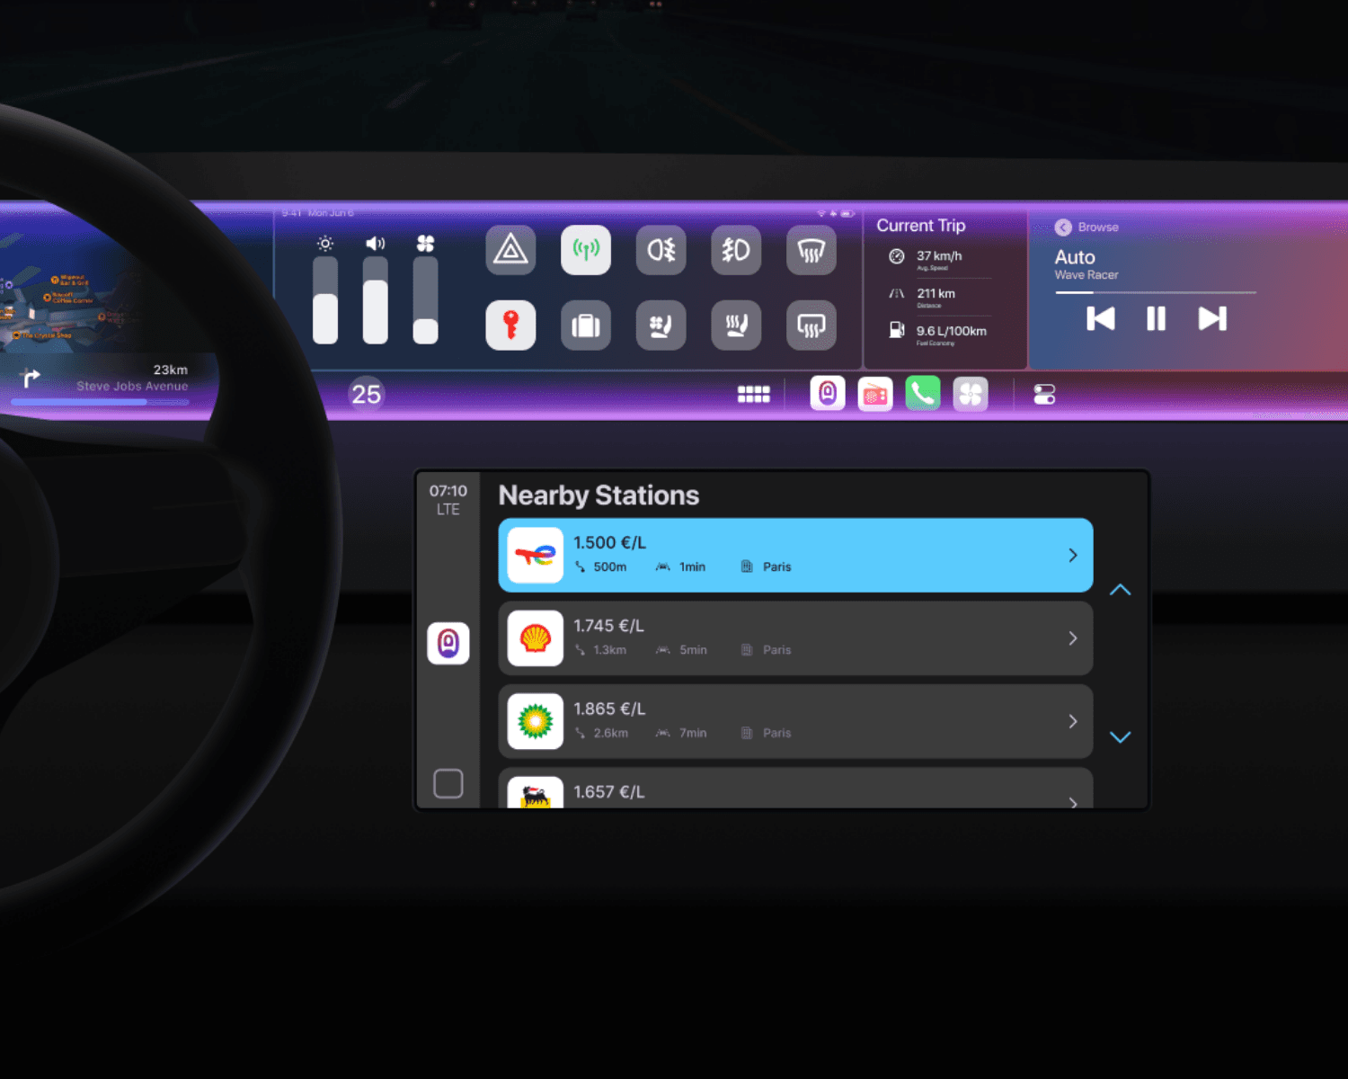Open the climate fan app in dock
The height and width of the screenshot is (1079, 1348).
point(971,393)
